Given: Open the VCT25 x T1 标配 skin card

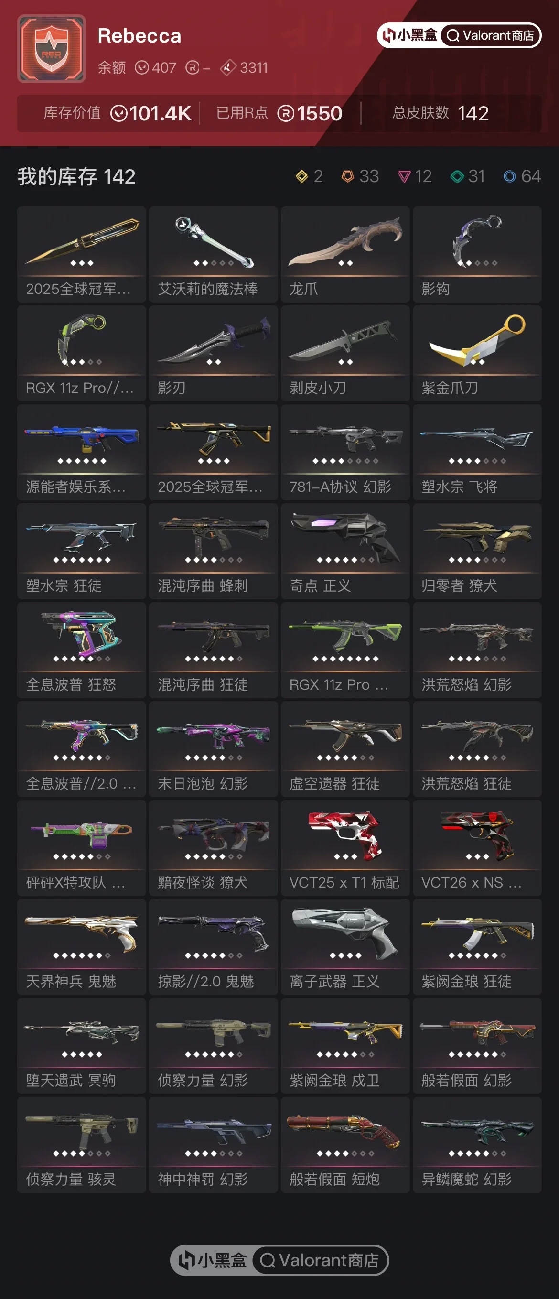Looking at the screenshot, I should (x=345, y=848).
